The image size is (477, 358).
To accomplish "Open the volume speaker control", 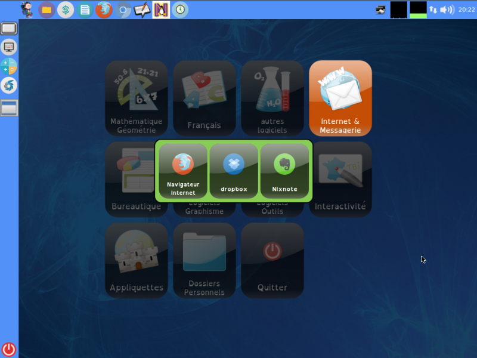I will point(447,10).
